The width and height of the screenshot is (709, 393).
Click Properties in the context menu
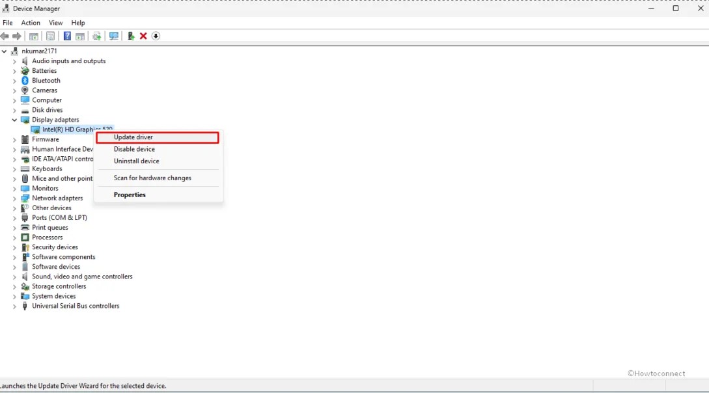129,195
